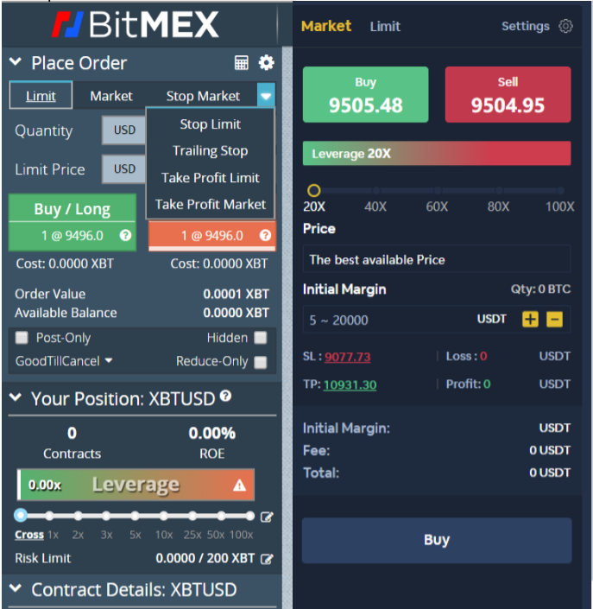Enable the Post-Only checkbox

[22, 338]
